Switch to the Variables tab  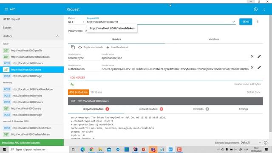214,39
